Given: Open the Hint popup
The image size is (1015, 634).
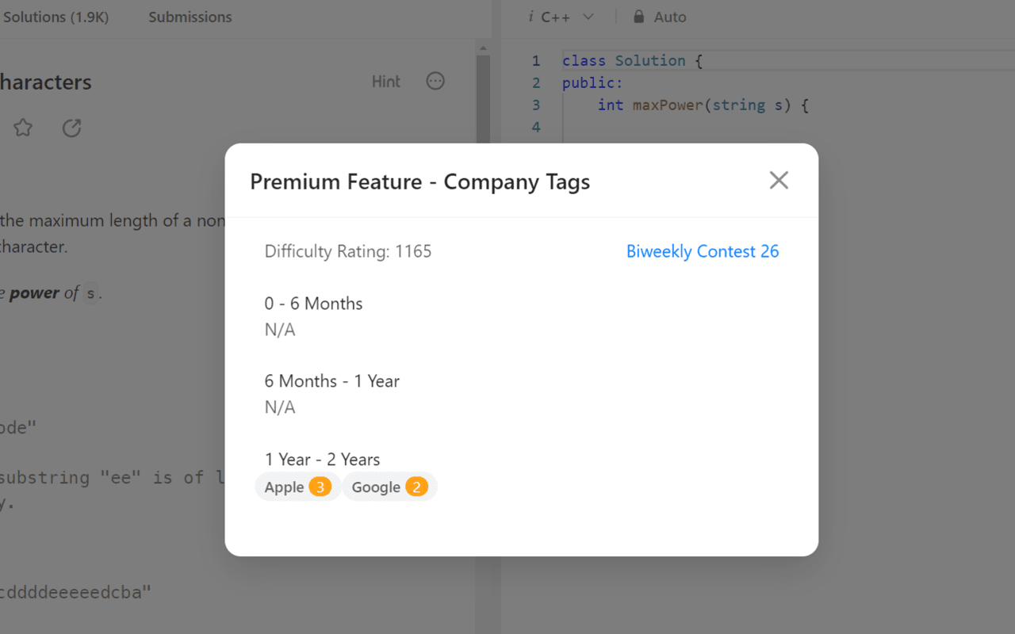Looking at the screenshot, I should (386, 81).
